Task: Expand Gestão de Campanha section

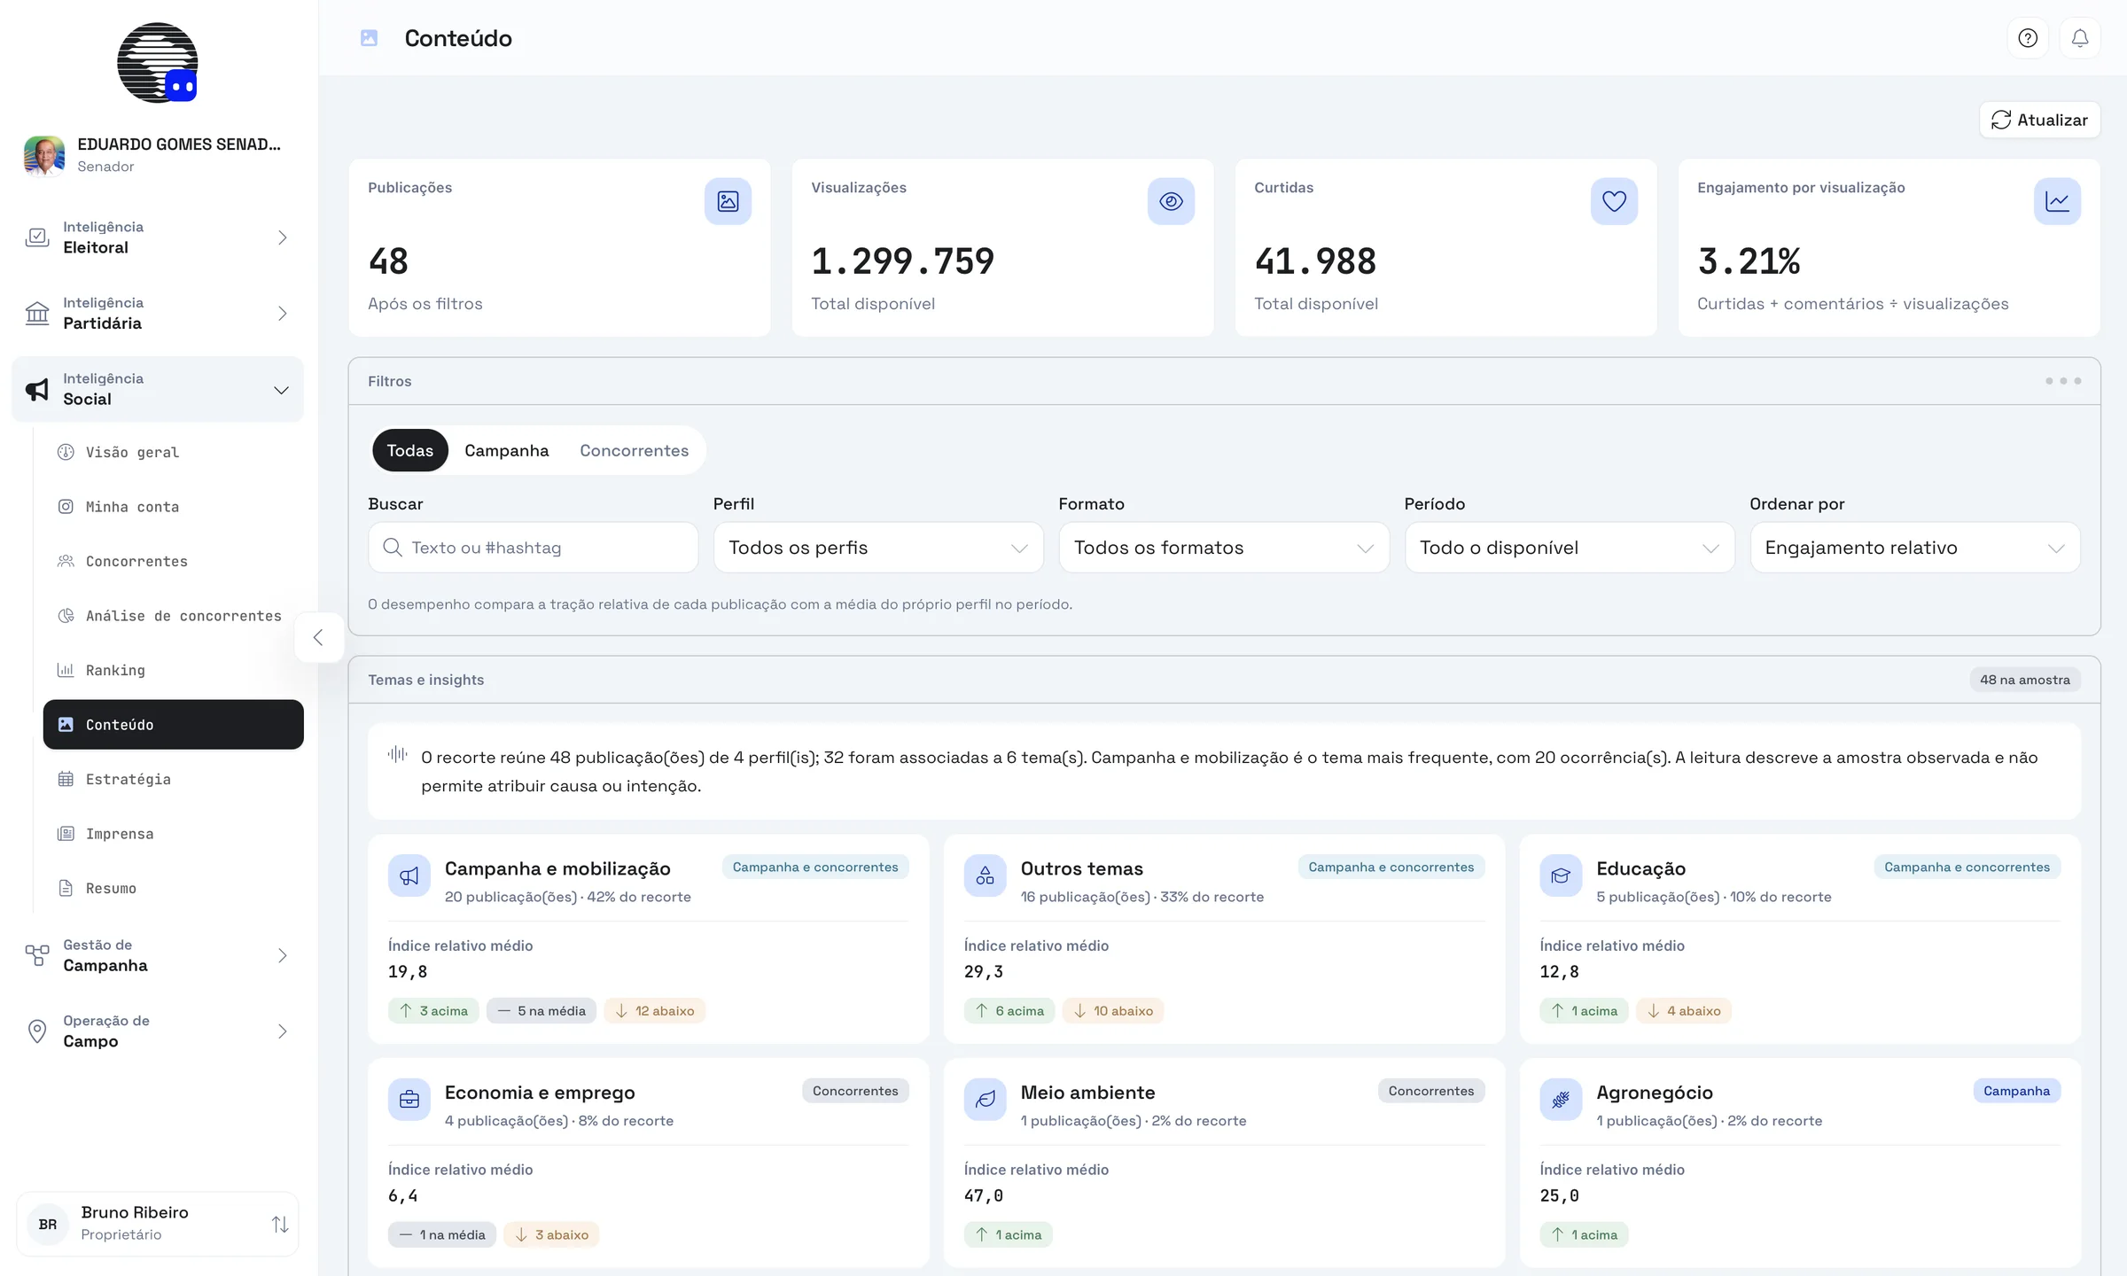Action: tap(158, 955)
